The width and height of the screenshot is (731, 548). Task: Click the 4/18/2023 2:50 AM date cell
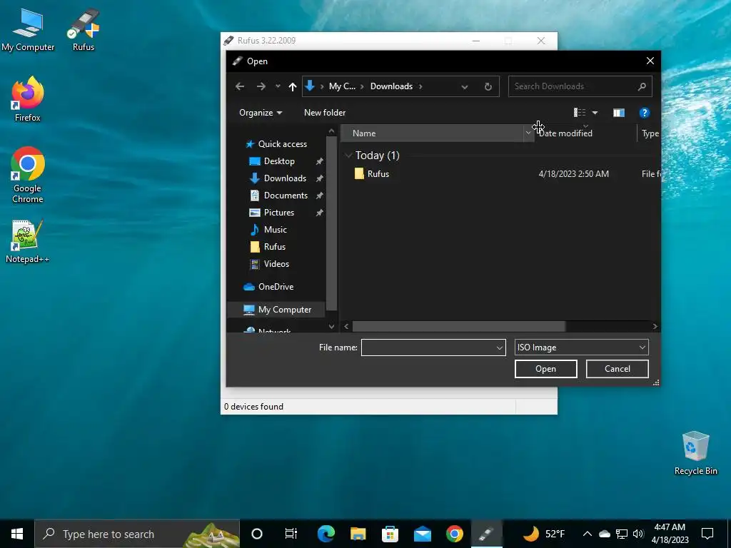[x=573, y=174]
